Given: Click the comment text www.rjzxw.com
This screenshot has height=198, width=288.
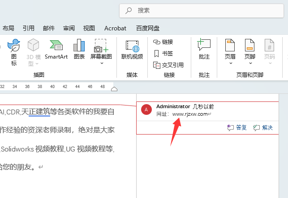Looking at the screenshot, I should point(190,114).
